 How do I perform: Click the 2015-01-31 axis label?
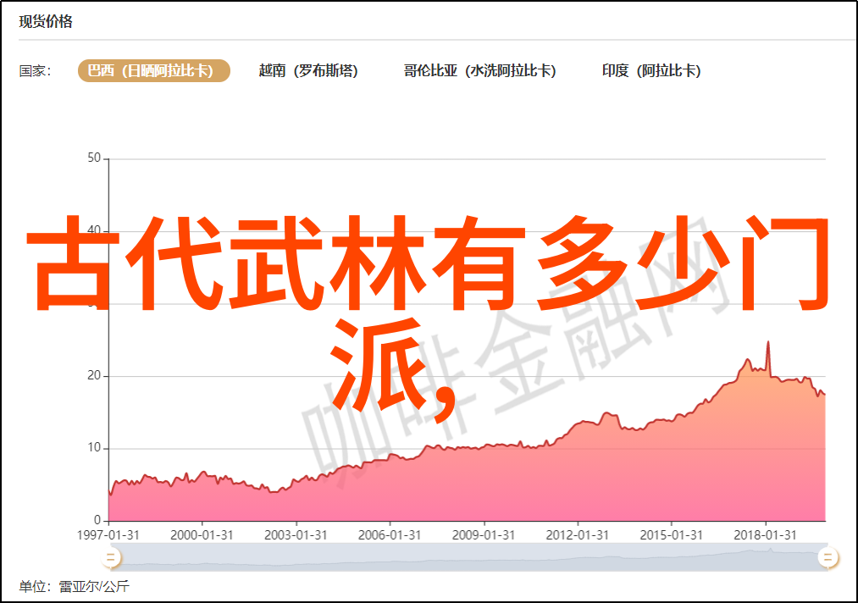coord(672,535)
